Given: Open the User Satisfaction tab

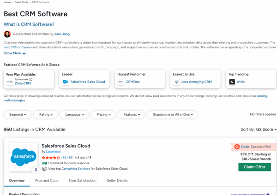Looking at the screenshot, I should click(83, 181).
